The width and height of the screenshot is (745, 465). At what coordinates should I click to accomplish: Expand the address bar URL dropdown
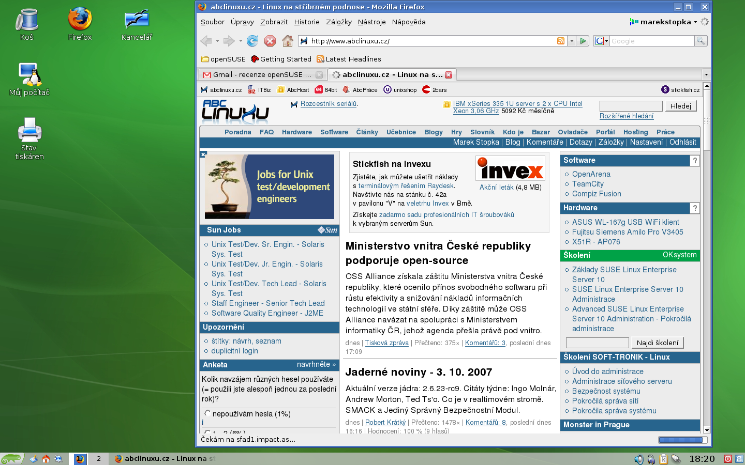[x=572, y=41]
